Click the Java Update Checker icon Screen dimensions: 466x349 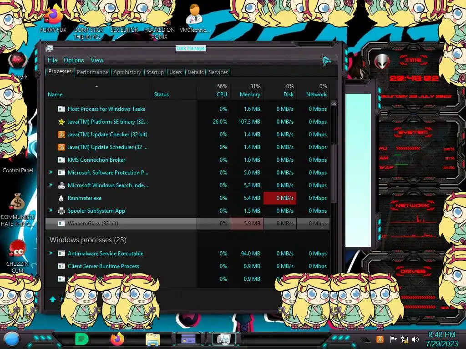pos(61,135)
